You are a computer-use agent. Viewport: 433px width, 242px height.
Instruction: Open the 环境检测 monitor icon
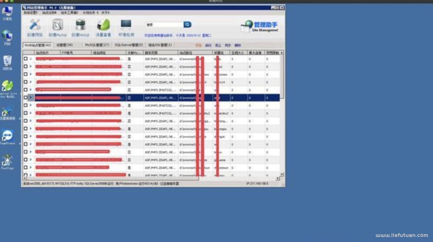(x=126, y=27)
